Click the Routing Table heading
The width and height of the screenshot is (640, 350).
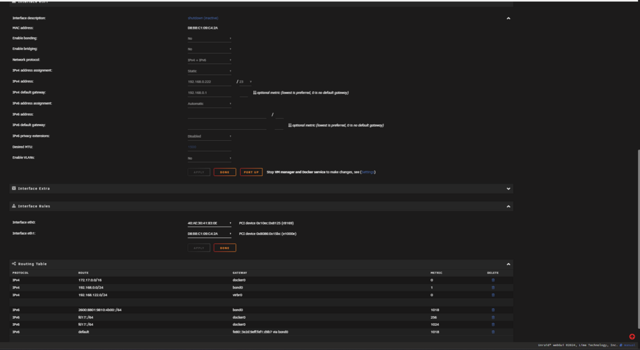coord(32,264)
